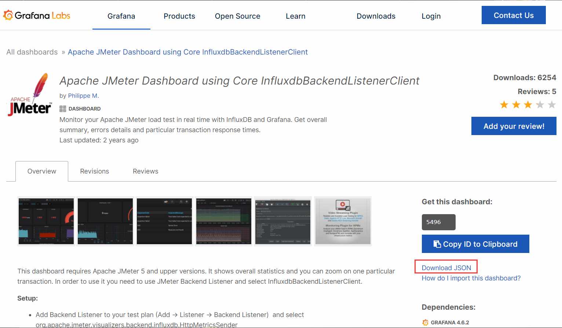The height and width of the screenshot is (328, 562).
Task: Click the Grafana Labs logo
Action: [x=37, y=15]
